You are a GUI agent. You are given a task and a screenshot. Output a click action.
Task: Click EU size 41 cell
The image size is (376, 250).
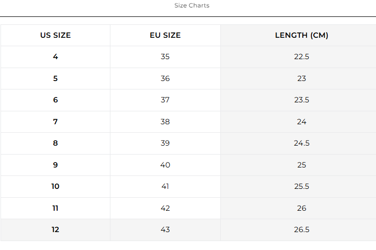(x=165, y=186)
